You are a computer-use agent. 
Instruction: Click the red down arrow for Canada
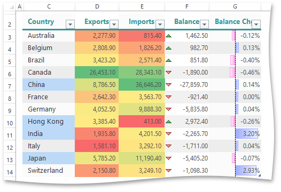tap(168, 73)
